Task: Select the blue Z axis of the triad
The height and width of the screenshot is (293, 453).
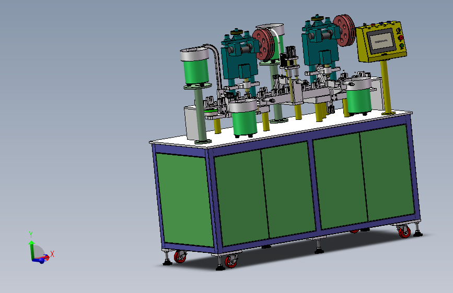Action: click(39, 260)
